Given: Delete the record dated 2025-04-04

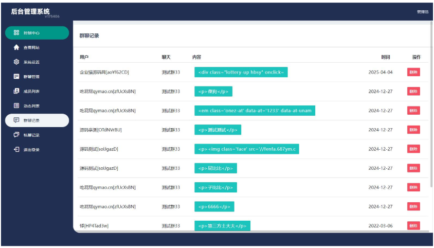Looking at the screenshot, I should (x=413, y=72).
